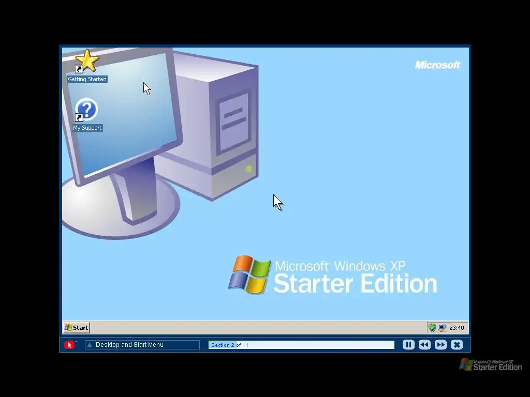
Task: Rewind to the previous tour section
Action: [x=424, y=345]
